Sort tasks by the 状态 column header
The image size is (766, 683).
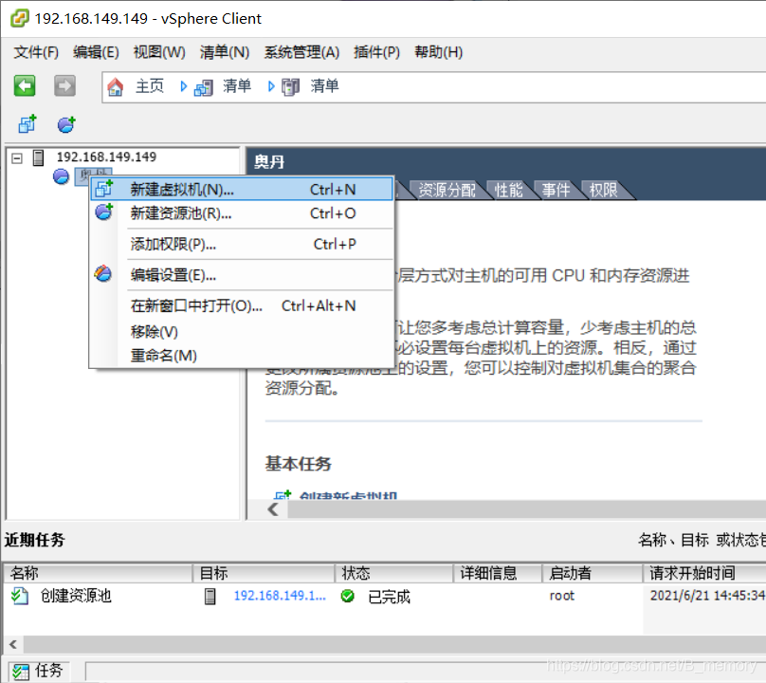pyautogui.click(x=393, y=573)
